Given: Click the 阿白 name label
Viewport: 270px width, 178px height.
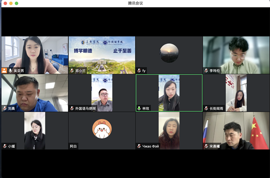Looking at the screenshot, I should coord(73,146).
